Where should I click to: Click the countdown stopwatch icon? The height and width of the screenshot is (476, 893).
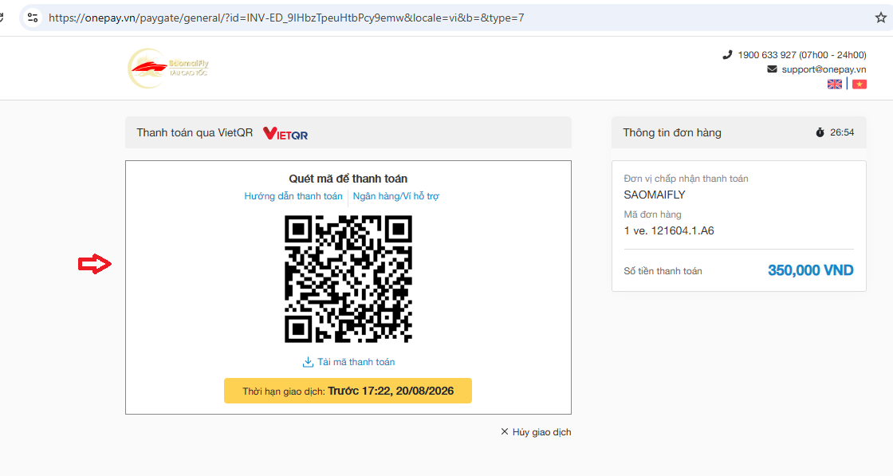click(x=820, y=132)
